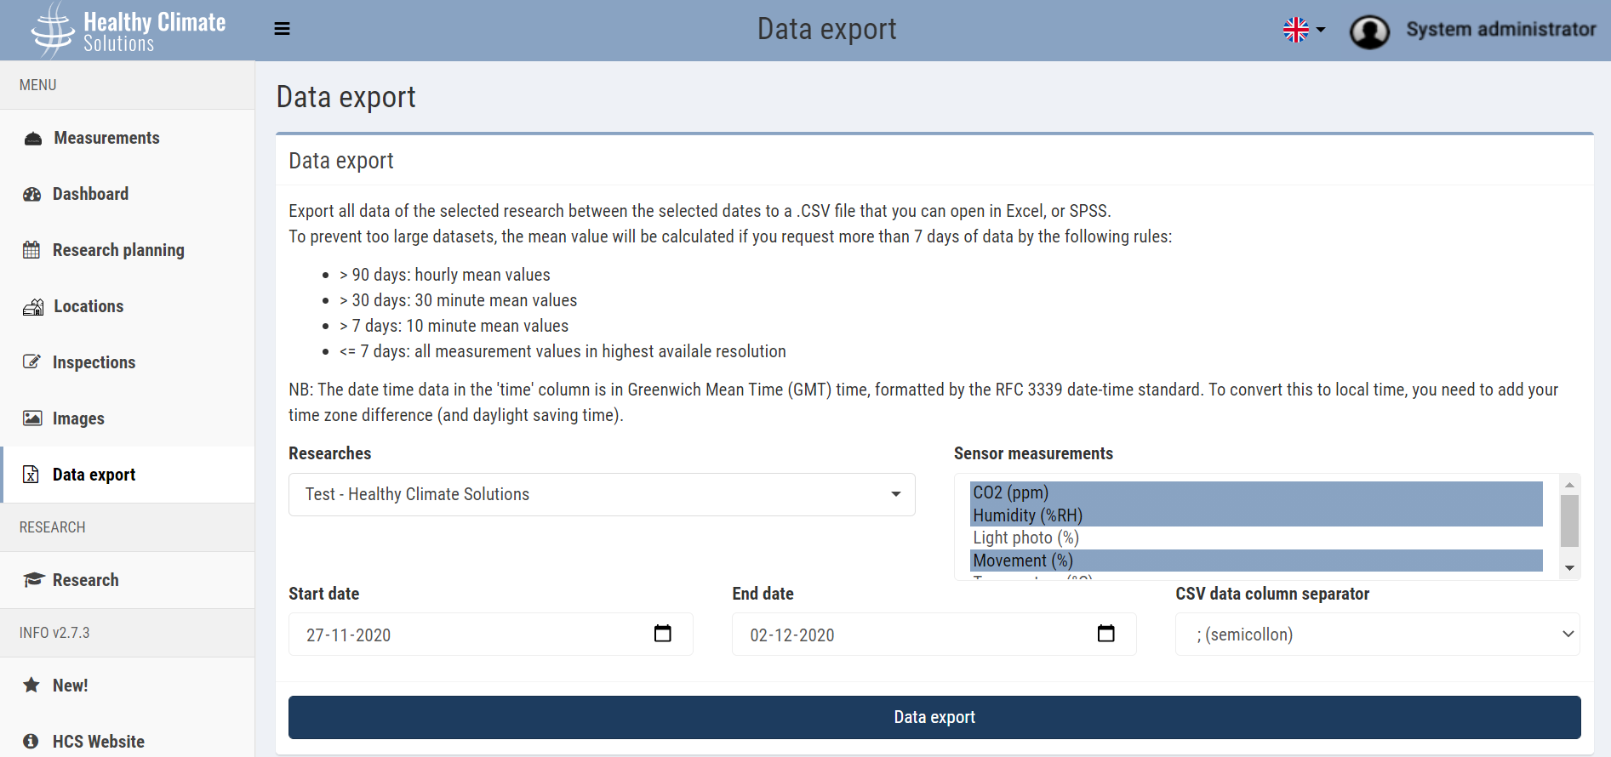The height and width of the screenshot is (757, 1611).
Task: Go to the New! menu item
Action: pyautogui.click(x=70, y=686)
